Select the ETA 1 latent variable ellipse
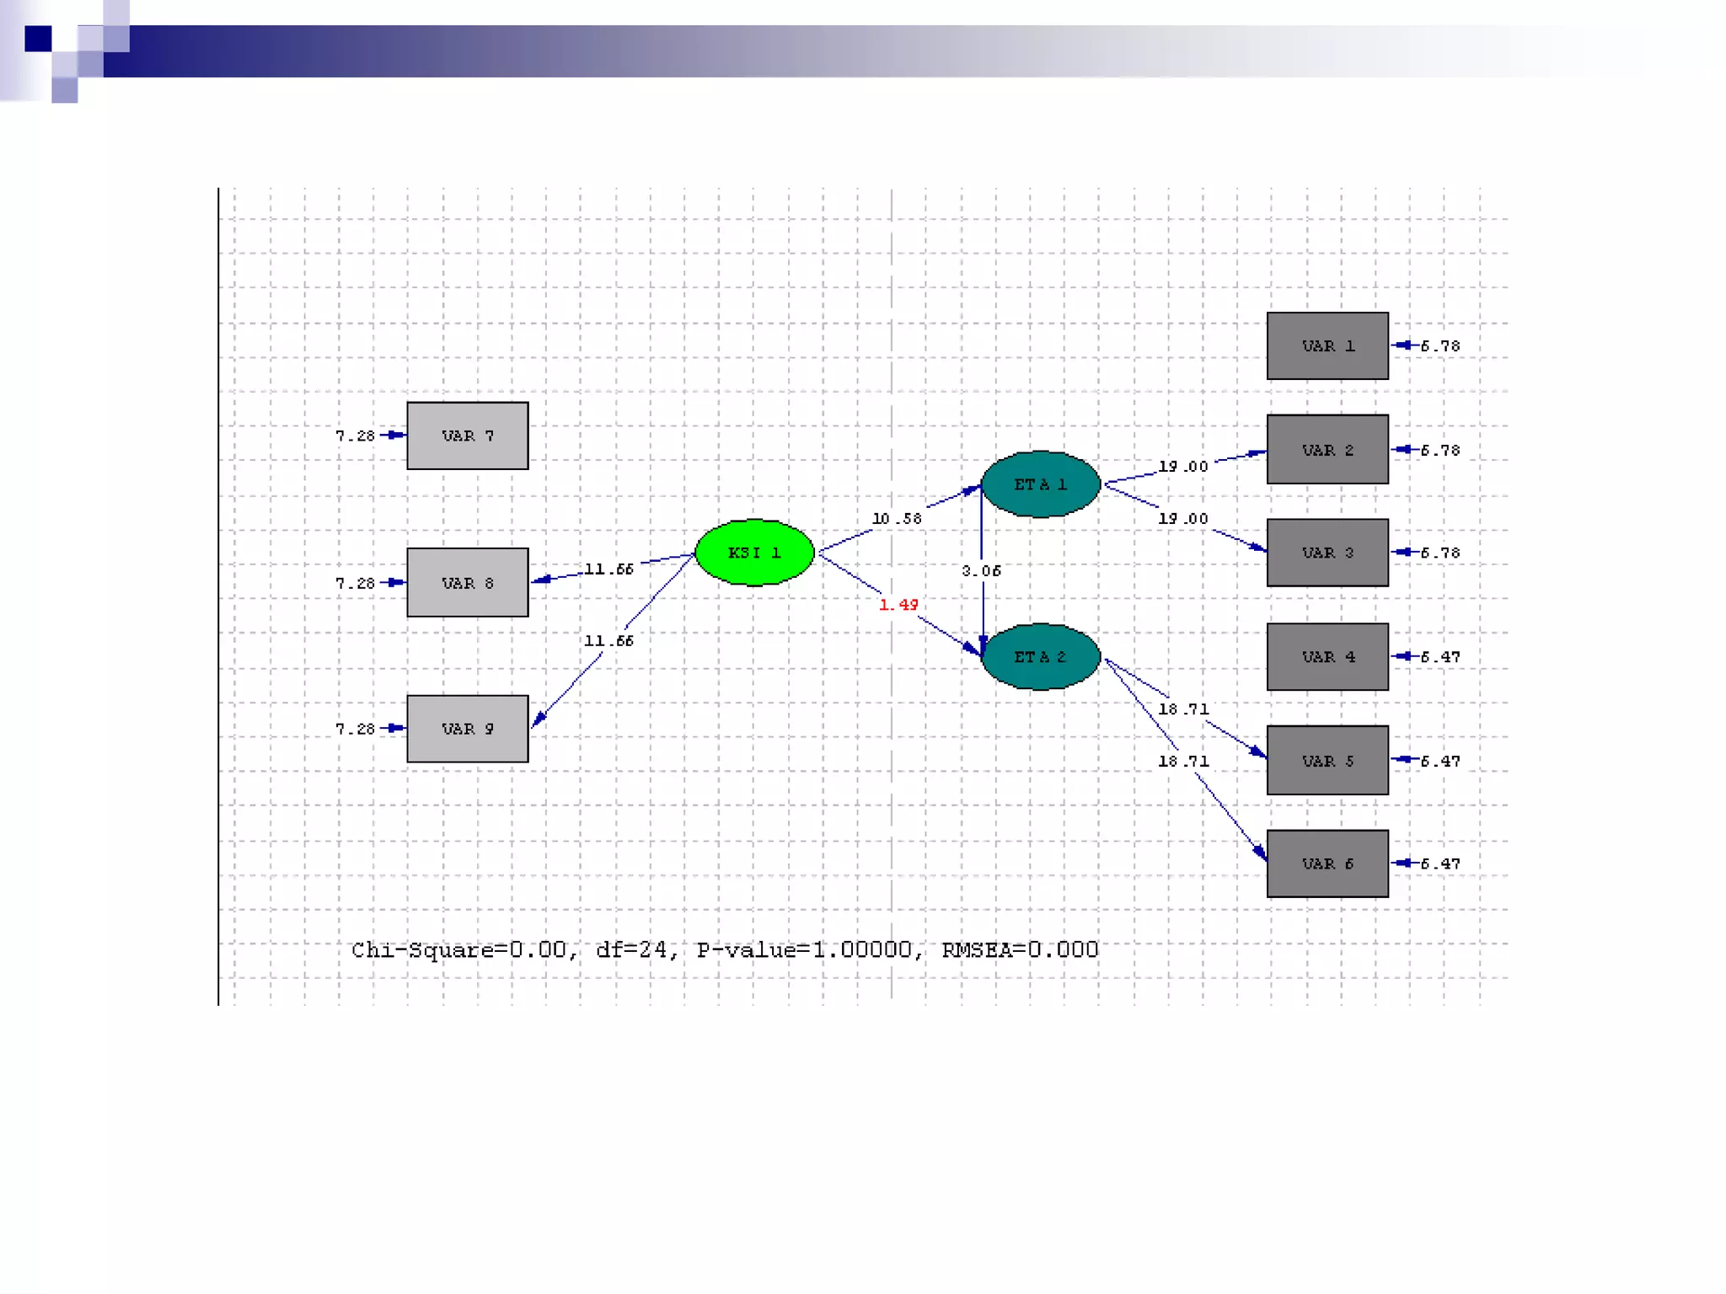 point(1040,484)
